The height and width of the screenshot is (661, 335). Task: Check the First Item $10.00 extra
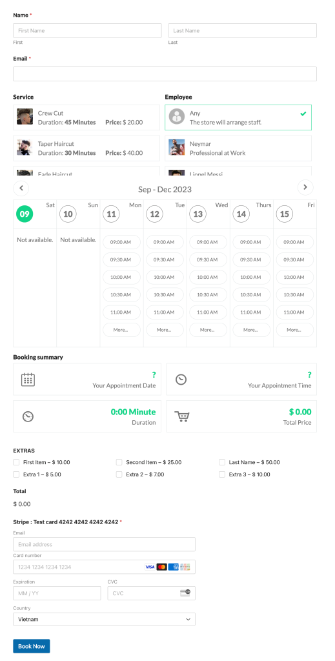(16, 462)
